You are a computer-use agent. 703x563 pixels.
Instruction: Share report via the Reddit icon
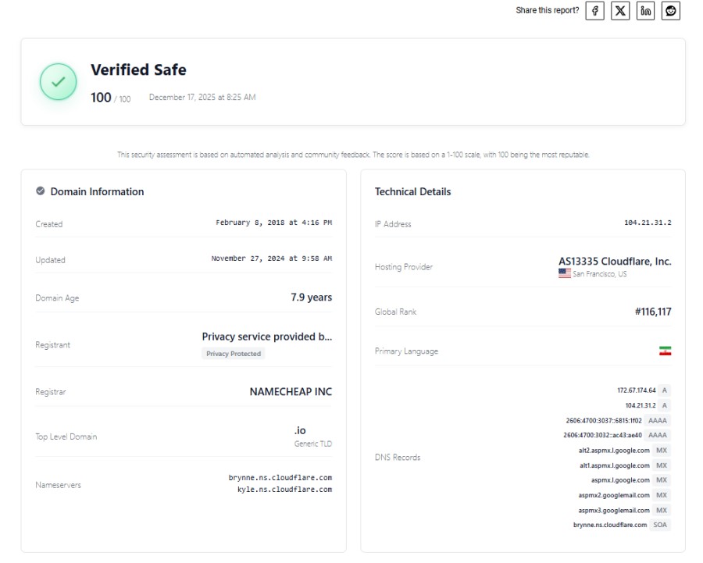coord(671,10)
